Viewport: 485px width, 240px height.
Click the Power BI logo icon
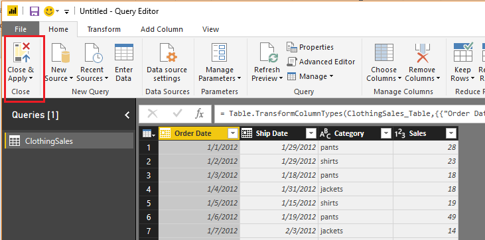pos(13,11)
